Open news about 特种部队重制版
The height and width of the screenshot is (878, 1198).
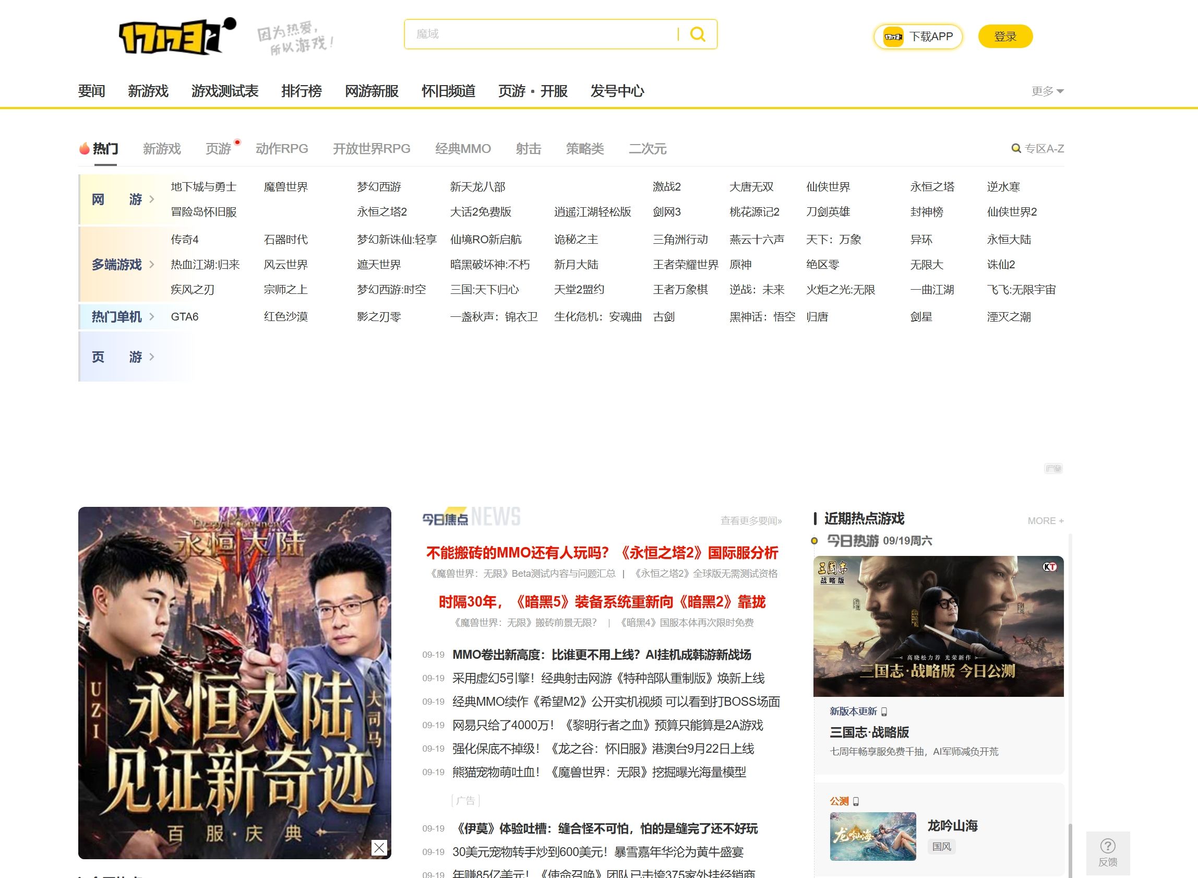608,679
